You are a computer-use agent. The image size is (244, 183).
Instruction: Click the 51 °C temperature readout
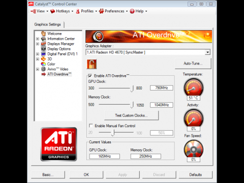[x=194, y=98]
